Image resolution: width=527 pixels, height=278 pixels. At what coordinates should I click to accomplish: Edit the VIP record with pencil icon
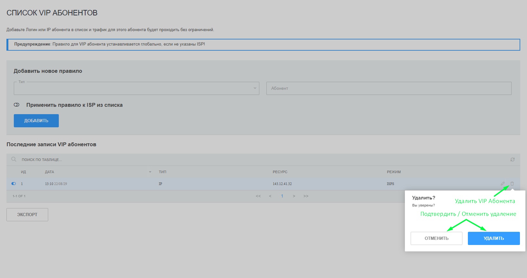(x=503, y=184)
